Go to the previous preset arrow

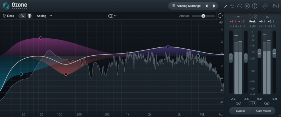[x=206, y=6]
